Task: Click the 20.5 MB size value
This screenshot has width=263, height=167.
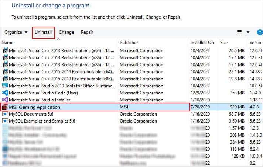Action: [237, 51]
